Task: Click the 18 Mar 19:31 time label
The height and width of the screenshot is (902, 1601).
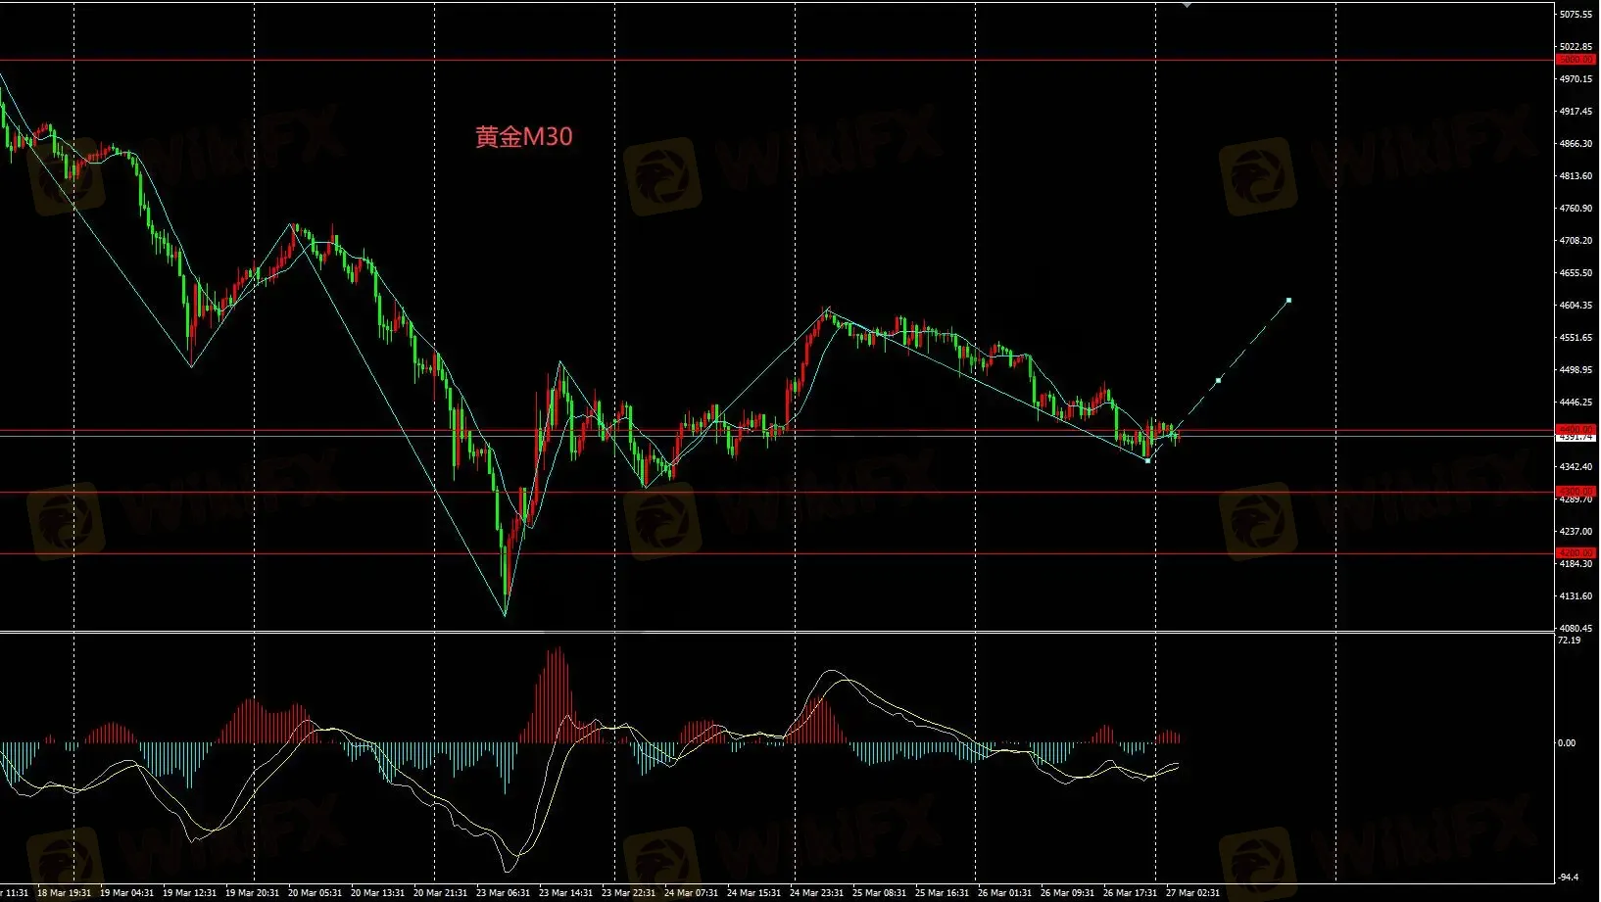Action: [x=64, y=893]
